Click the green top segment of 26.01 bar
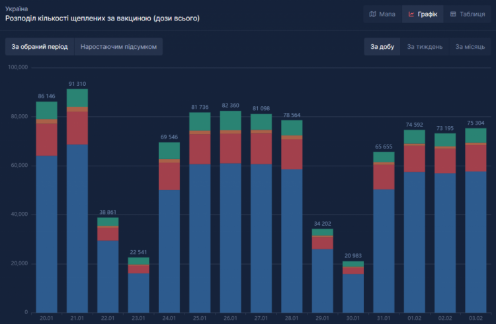This screenshot has width=496, height=324. [230, 120]
